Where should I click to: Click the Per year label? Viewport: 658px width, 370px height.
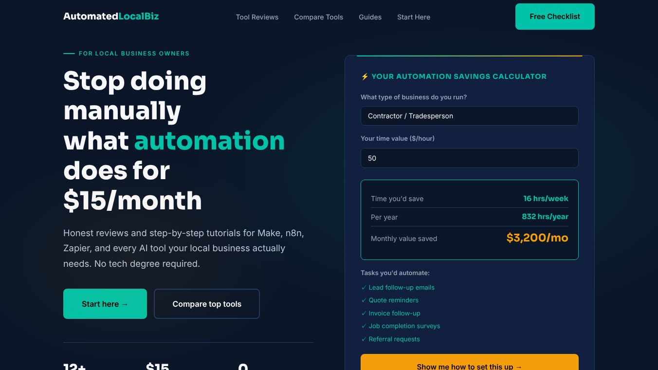[384, 217]
